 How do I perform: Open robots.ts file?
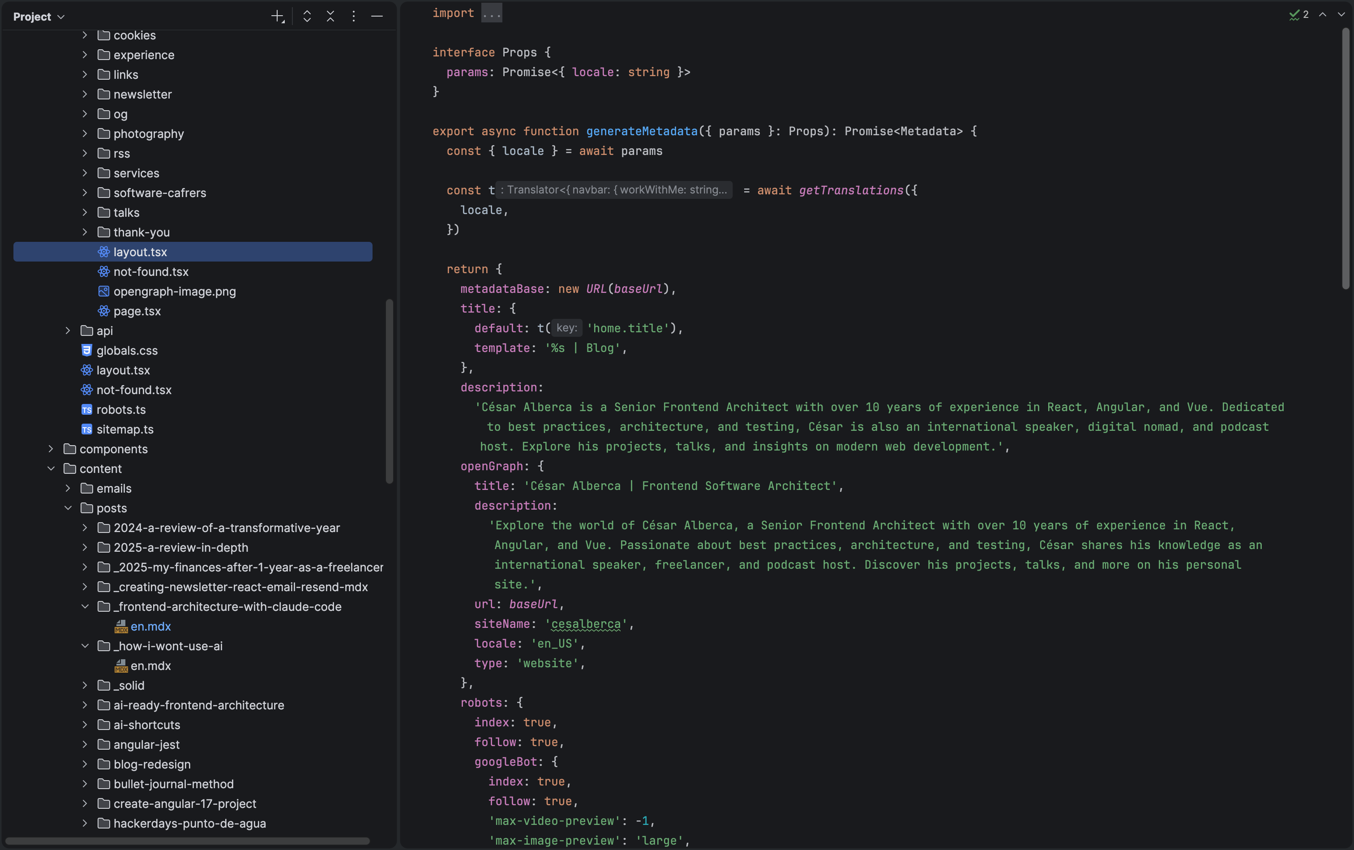tap(121, 409)
